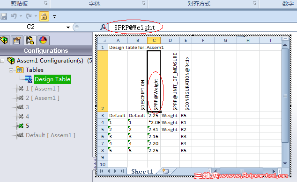297x182 pixels.
Task: Select row 2 header
Action: (x=103, y=81)
